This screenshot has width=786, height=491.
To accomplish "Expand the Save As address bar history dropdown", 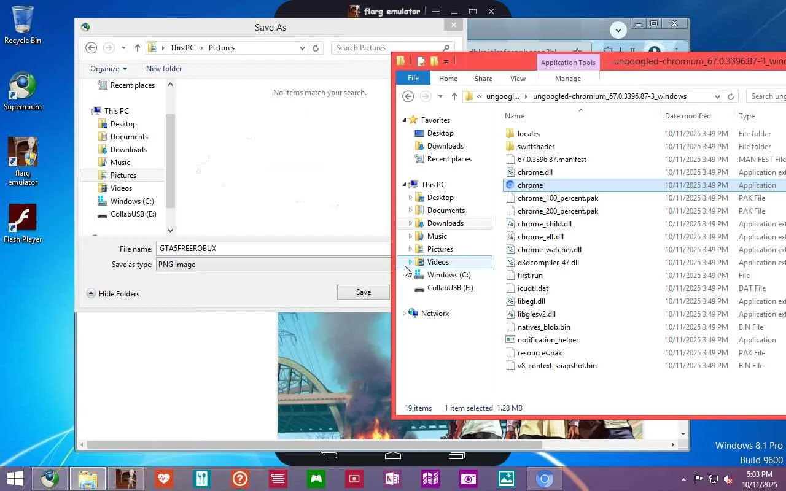I will tap(302, 48).
